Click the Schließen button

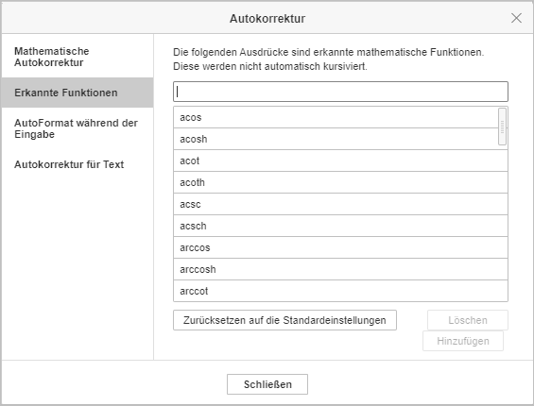267,384
